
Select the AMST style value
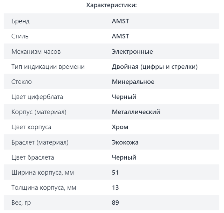pyautogui.click(x=120, y=36)
